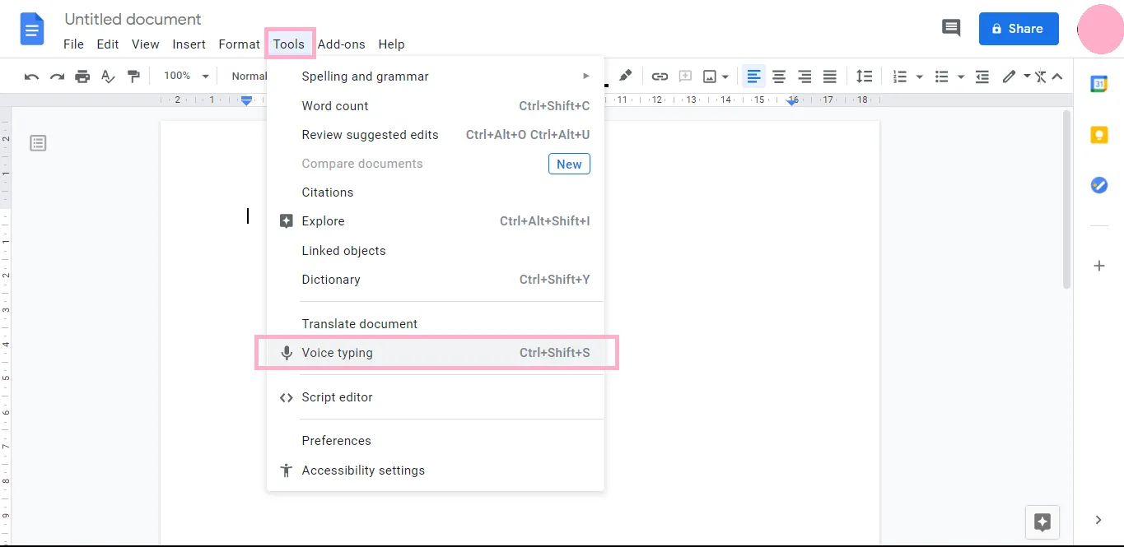1124x547 pixels.
Task: Click the blue Share button
Action: pos(1018,29)
